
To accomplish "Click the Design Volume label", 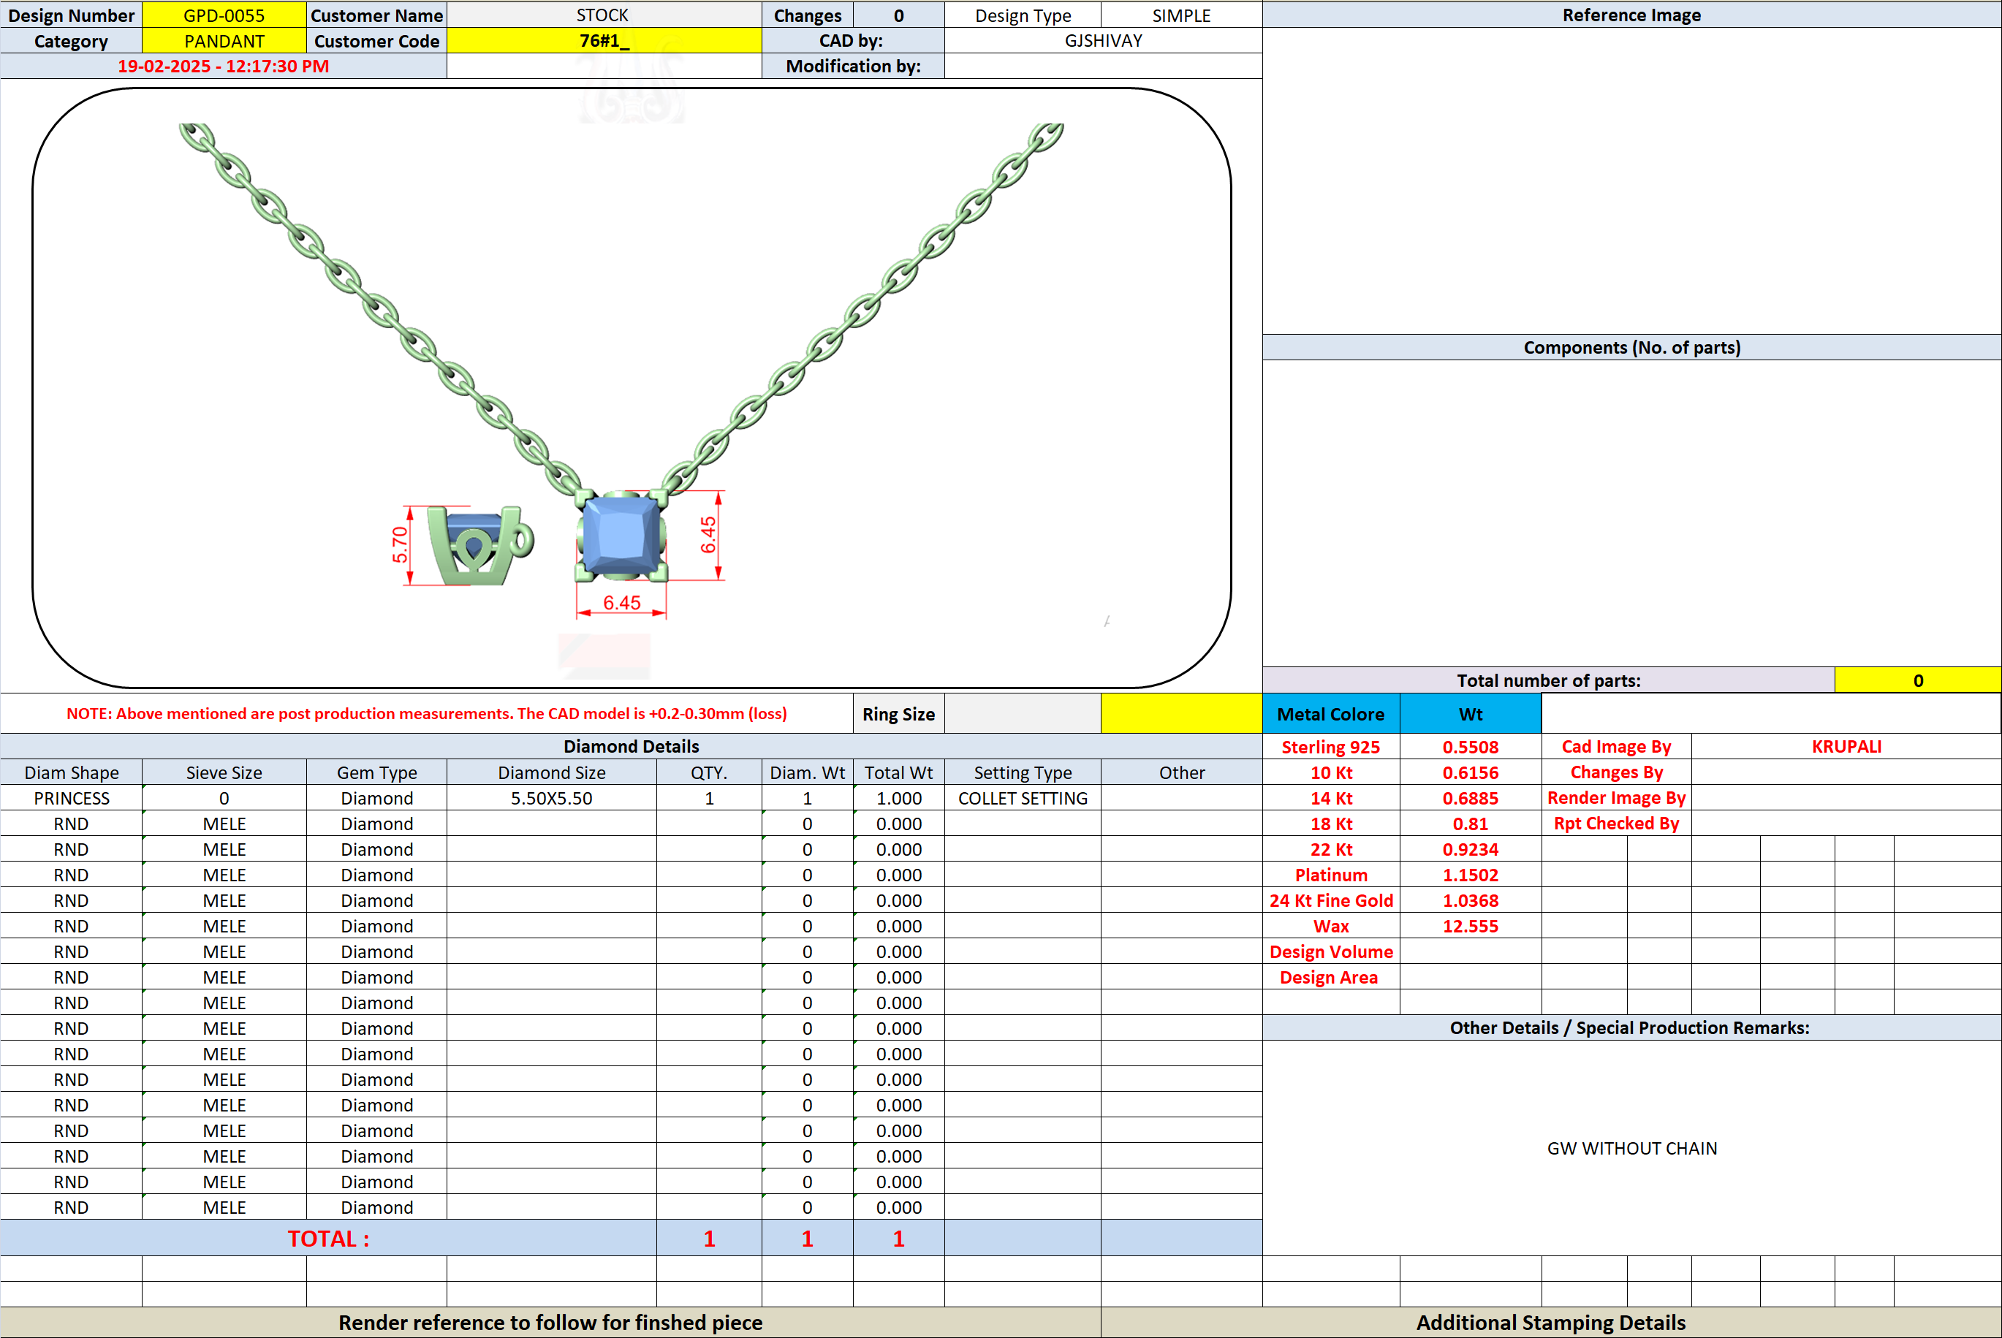I will pyautogui.click(x=1330, y=951).
